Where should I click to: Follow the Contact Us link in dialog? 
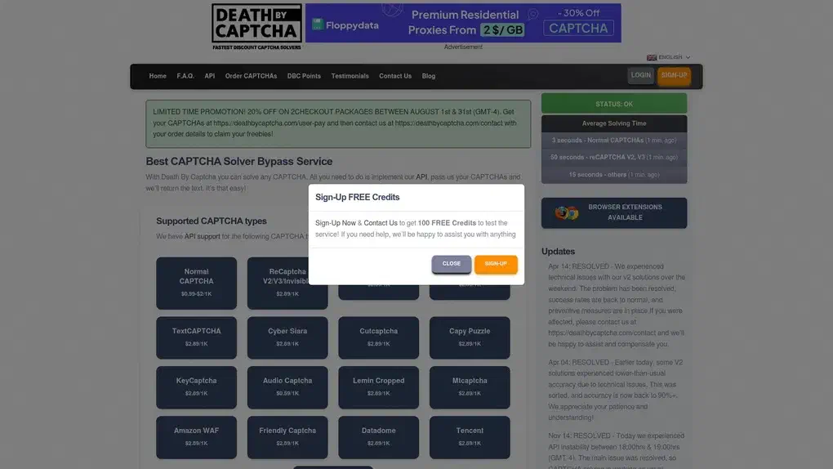pos(381,223)
